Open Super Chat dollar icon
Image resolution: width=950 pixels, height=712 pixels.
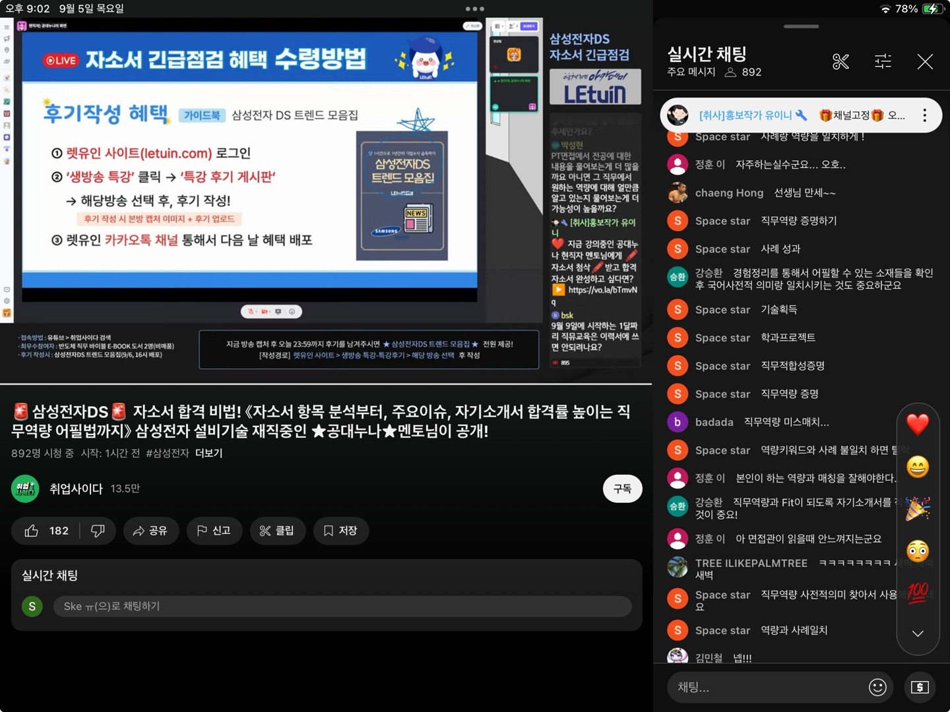click(920, 687)
